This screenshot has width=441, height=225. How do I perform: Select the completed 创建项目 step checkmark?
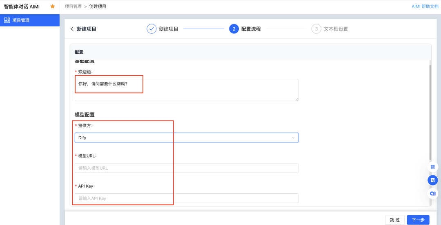tap(151, 29)
